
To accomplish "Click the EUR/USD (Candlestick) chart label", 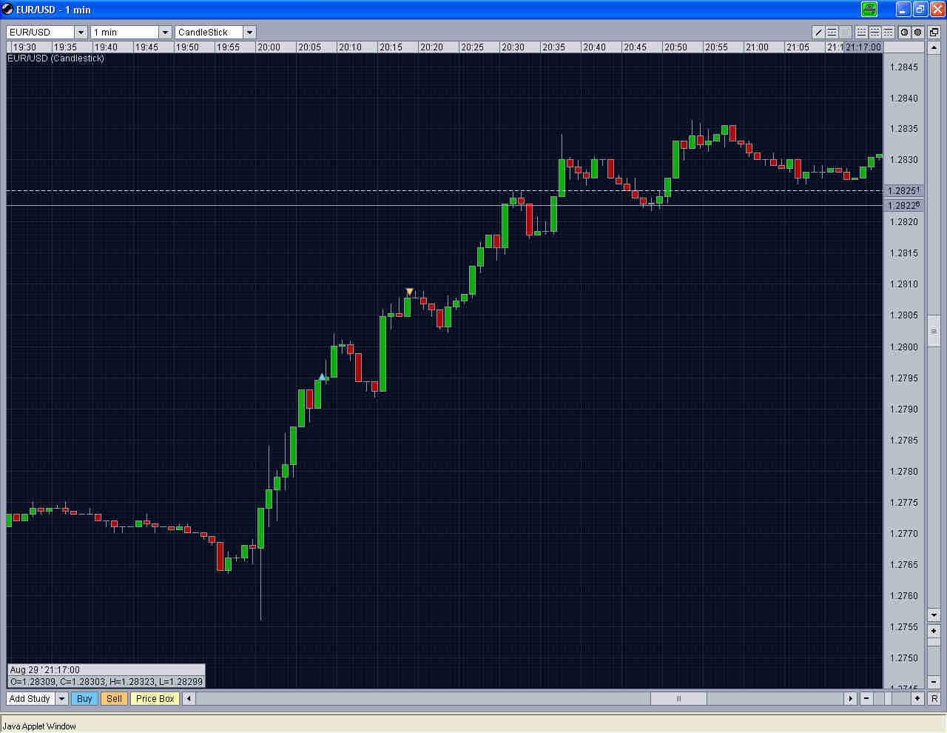I will (x=55, y=58).
